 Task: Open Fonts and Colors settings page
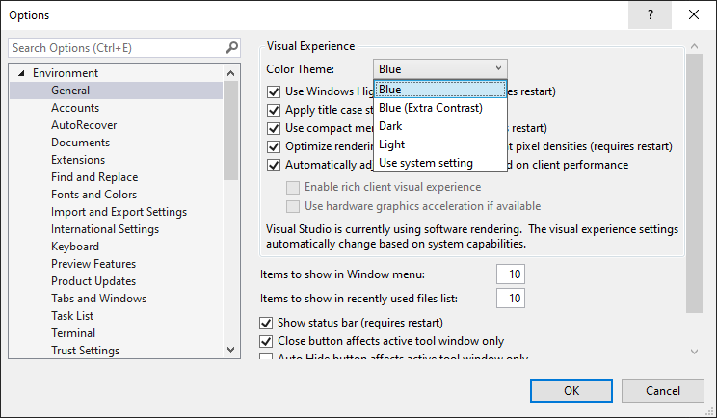[93, 195]
